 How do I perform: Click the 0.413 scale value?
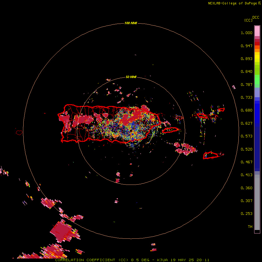[x=247, y=175]
